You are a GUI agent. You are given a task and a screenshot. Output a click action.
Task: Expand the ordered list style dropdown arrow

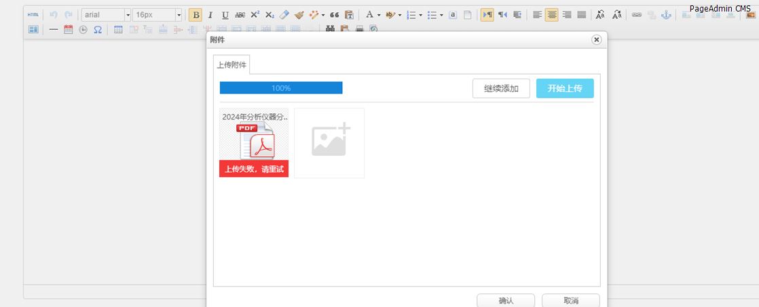tap(422, 15)
